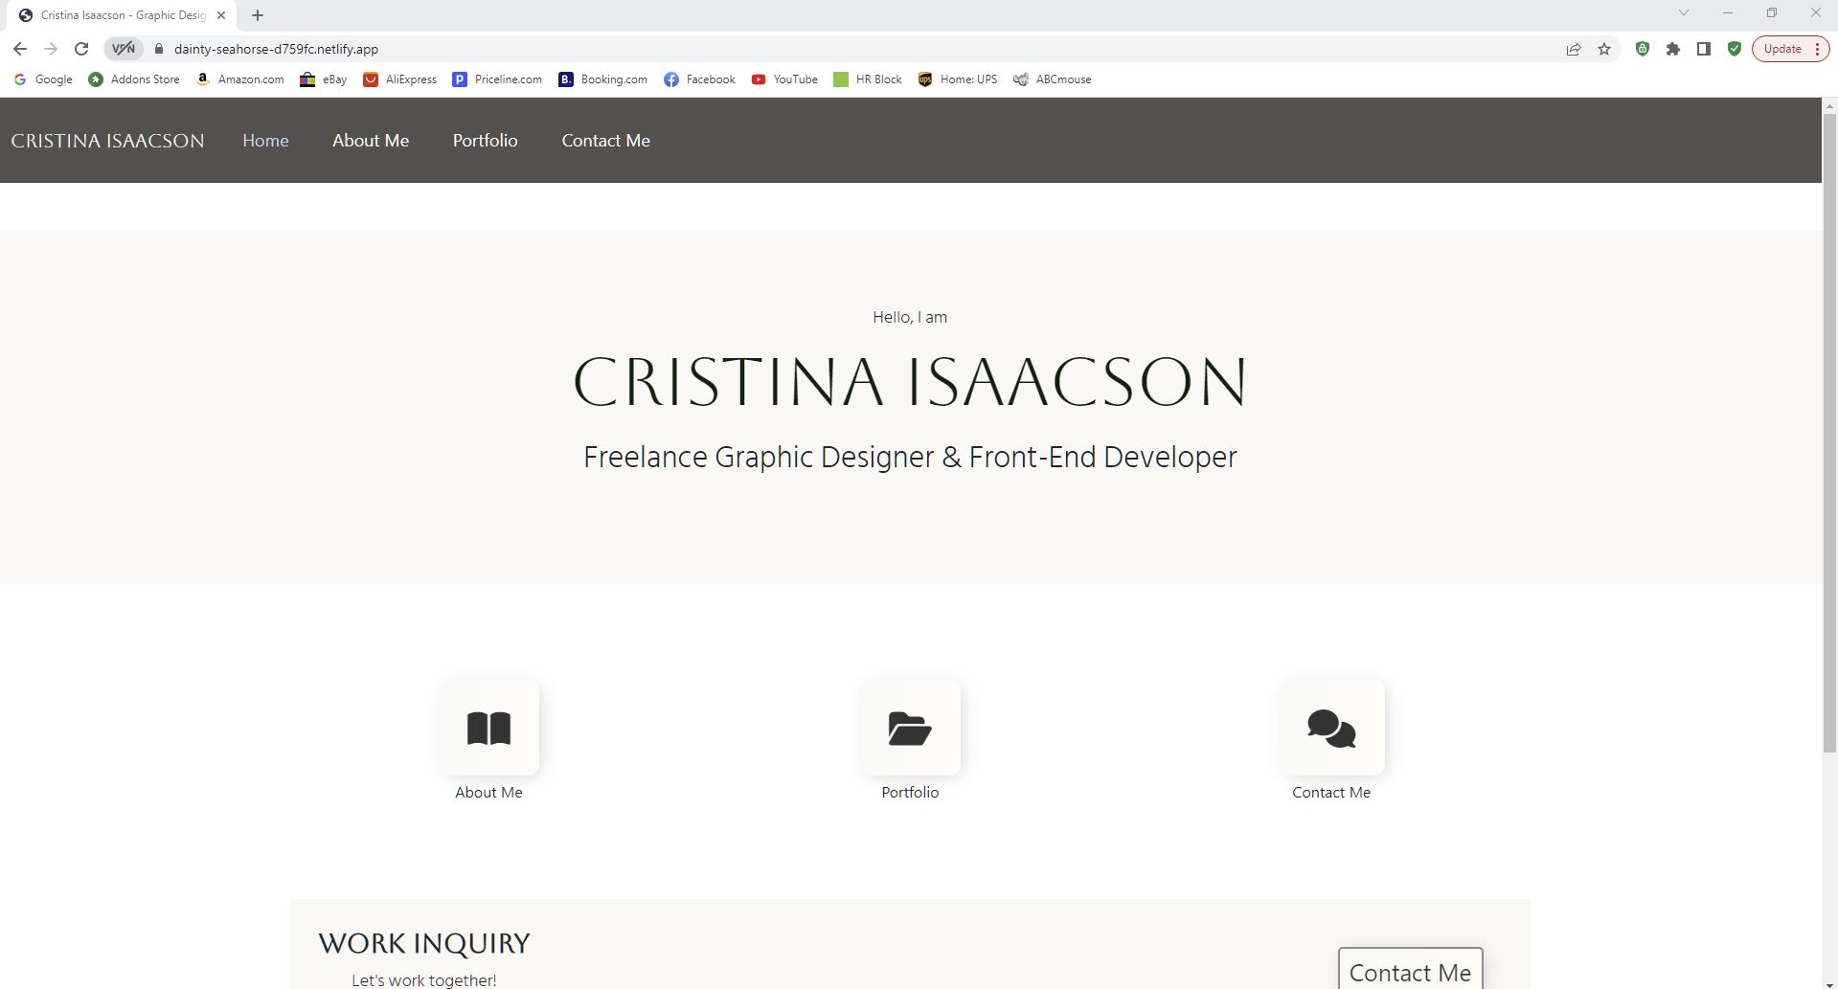Open the HR Block bookmark

point(868,79)
